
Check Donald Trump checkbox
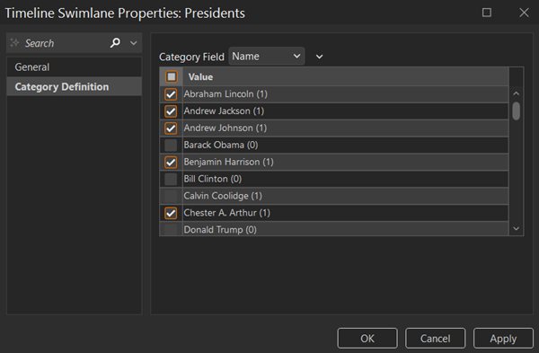(x=171, y=229)
